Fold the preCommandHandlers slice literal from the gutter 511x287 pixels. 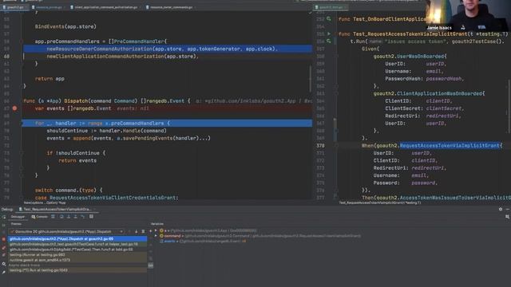[x=22, y=41]
